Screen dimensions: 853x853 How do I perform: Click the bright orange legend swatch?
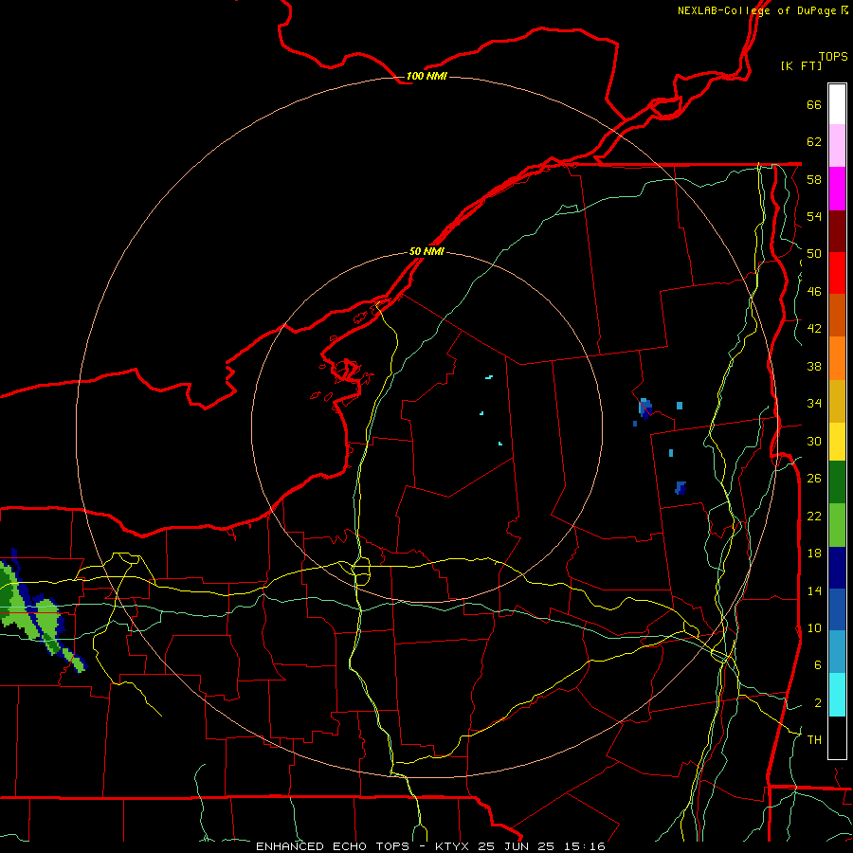click(837, 358)
